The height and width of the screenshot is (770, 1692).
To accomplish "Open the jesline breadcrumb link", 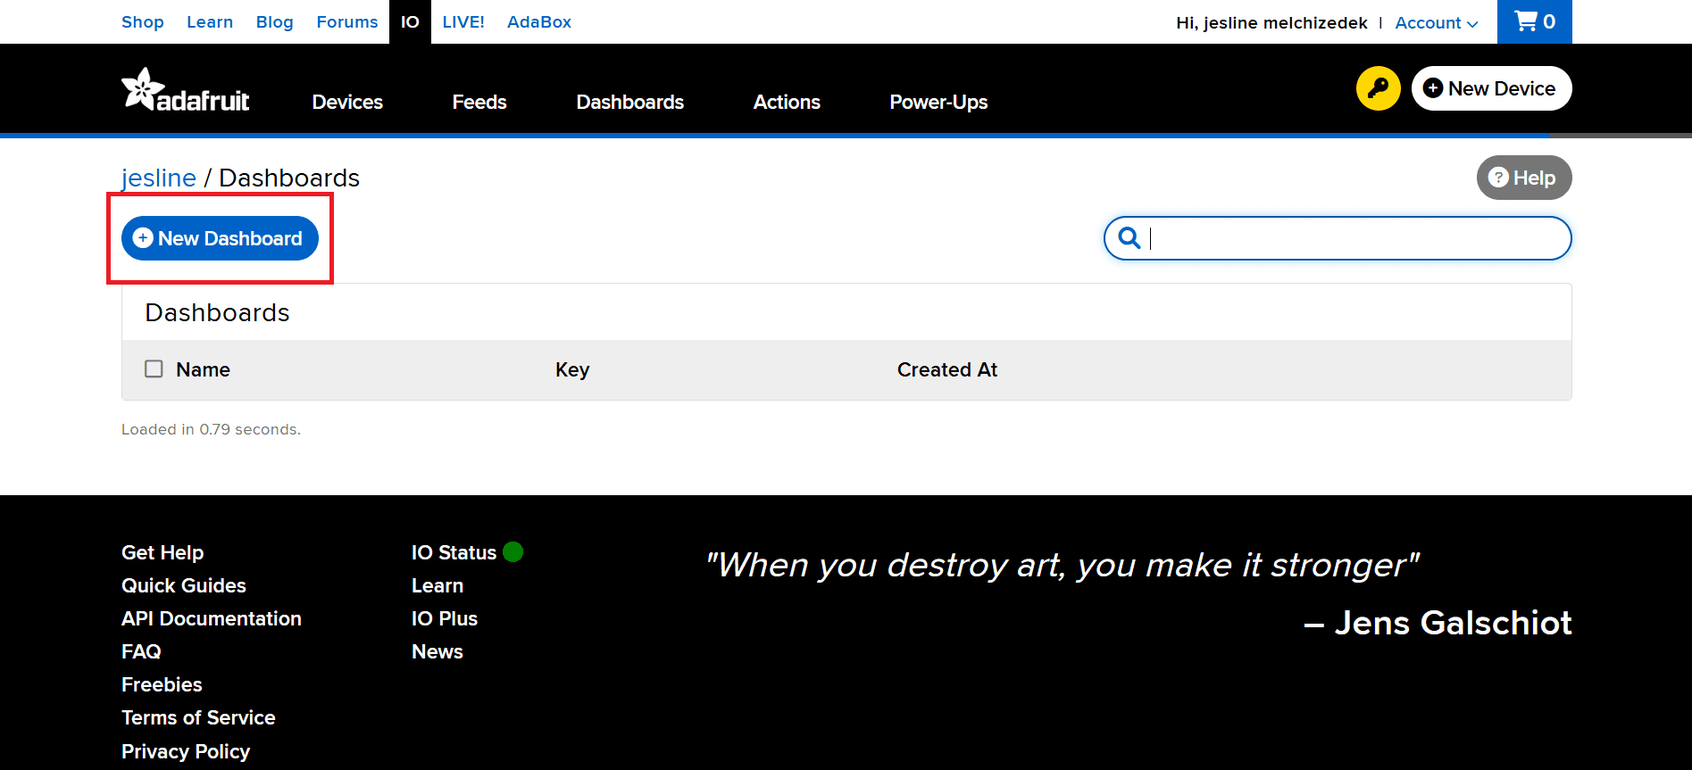I will coord(159,178).
